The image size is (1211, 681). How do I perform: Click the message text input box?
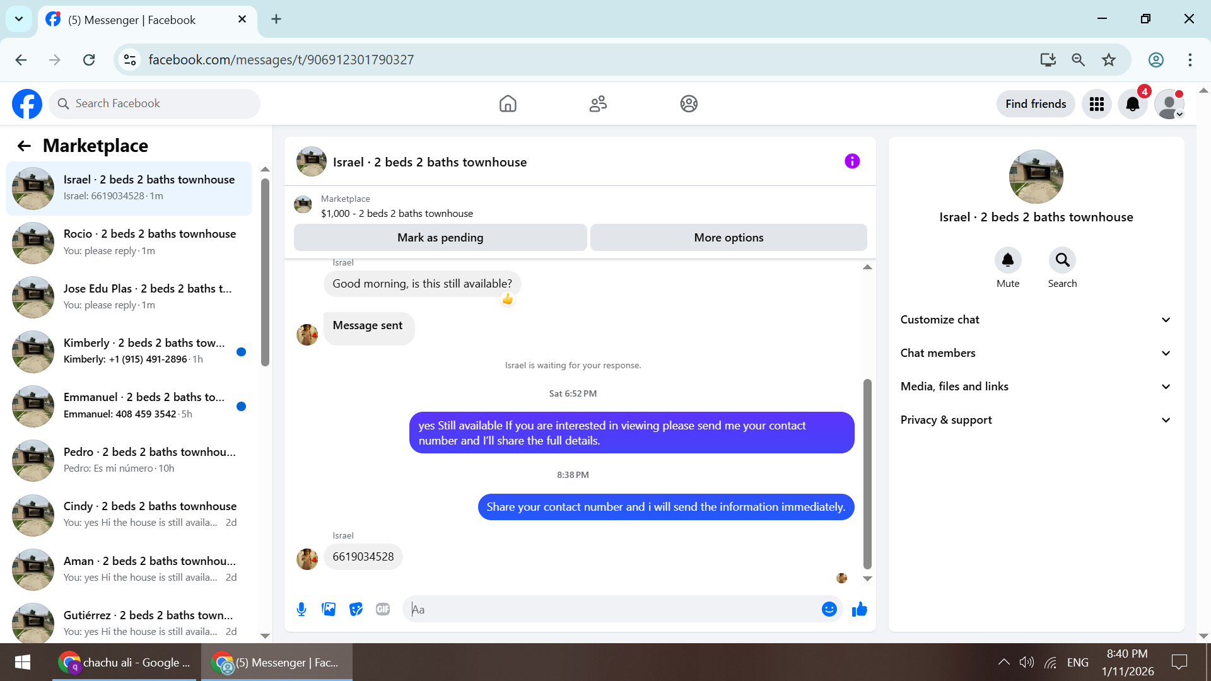[x=612, y=609]
